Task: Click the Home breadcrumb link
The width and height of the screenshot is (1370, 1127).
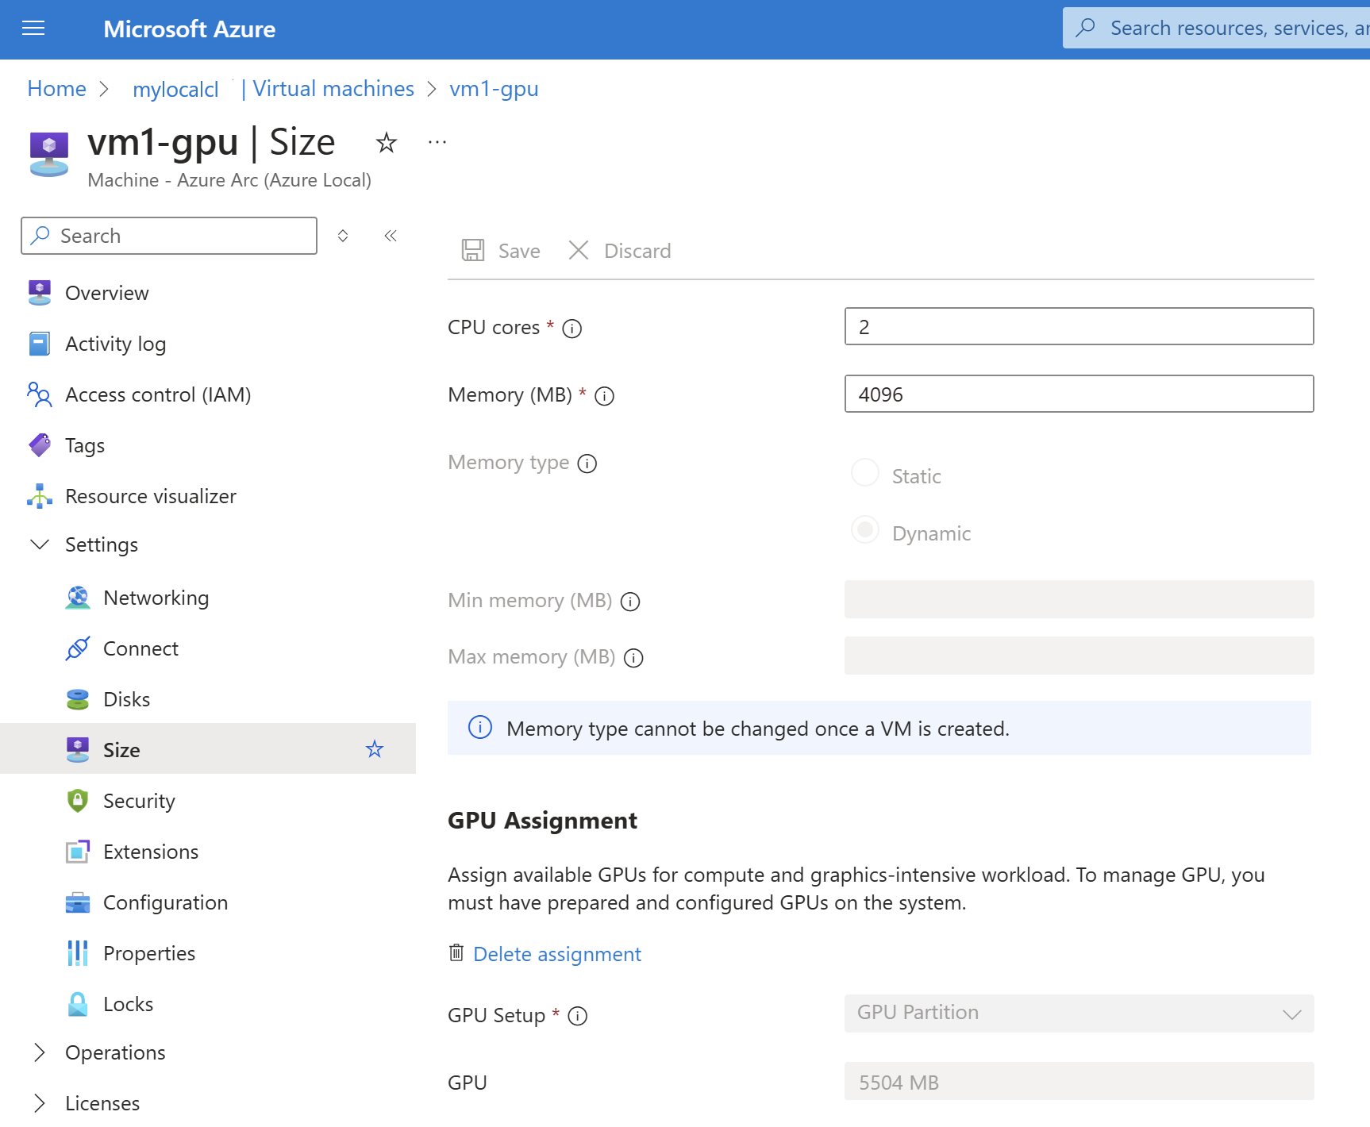Action: tap(56, 89)
